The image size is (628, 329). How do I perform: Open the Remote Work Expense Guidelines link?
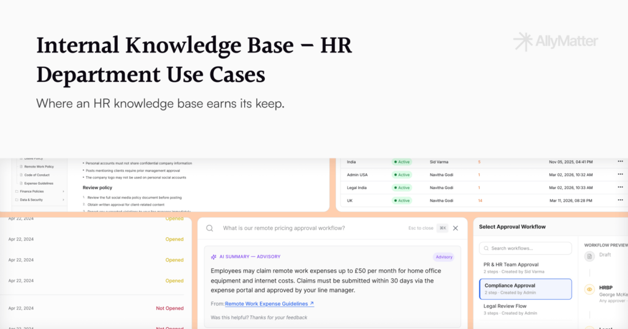pyautogui.click(x=269, y=304)
